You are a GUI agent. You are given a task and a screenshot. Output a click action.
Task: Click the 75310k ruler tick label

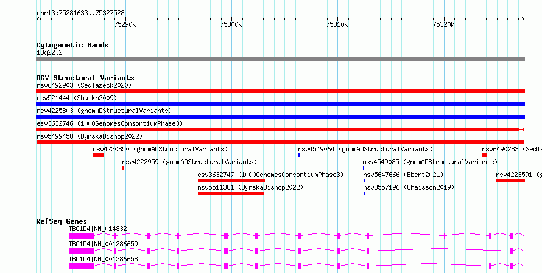point(337,24)
